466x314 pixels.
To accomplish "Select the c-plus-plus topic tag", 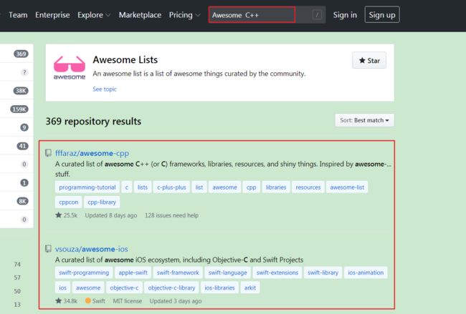I will pos(171,187).
